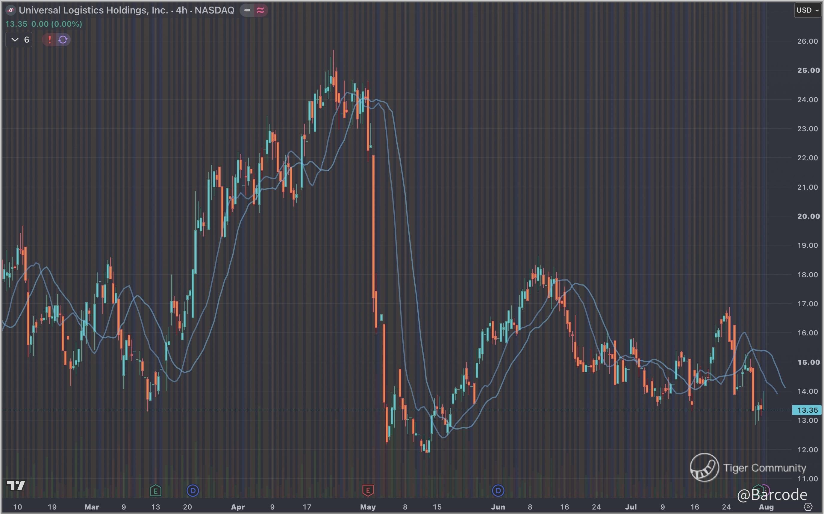
Task: Click the 4h interval in the chart title
Action: pyautogui.click(x=181, y=10)
